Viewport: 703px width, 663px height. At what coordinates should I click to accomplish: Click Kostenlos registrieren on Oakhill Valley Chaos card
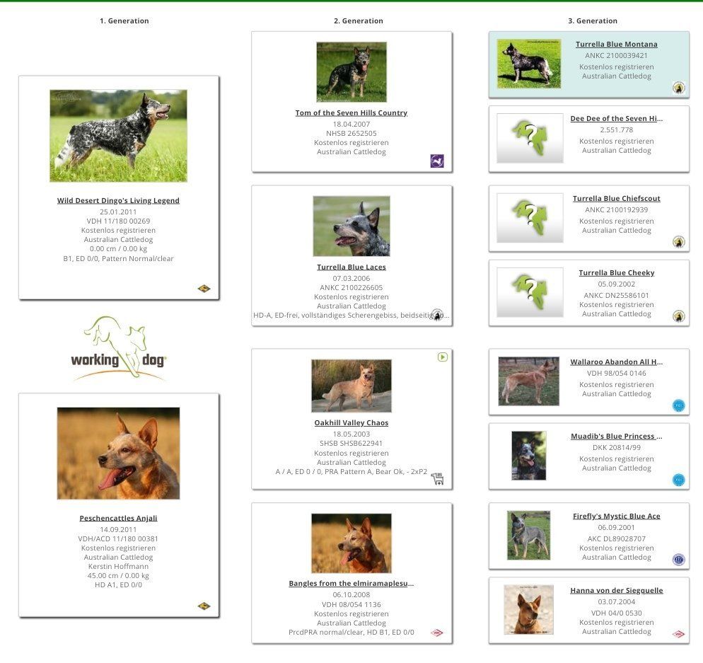coord(351,453)
